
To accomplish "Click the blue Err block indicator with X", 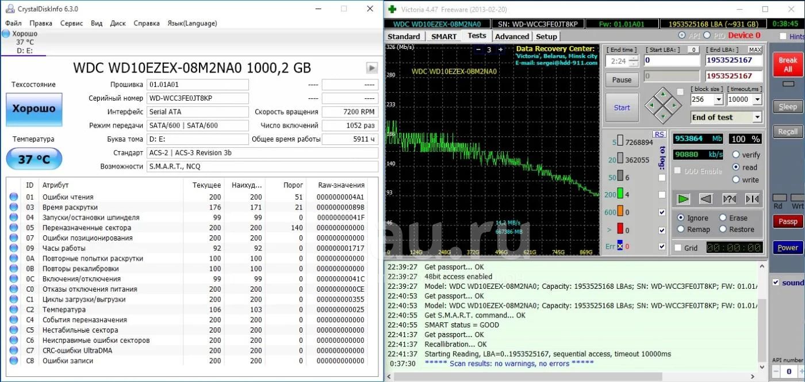I will [620, 246].
